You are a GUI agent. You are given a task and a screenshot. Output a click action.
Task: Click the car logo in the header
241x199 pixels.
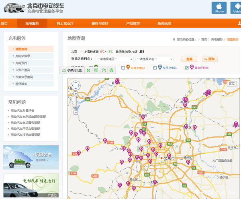point(14,8)
